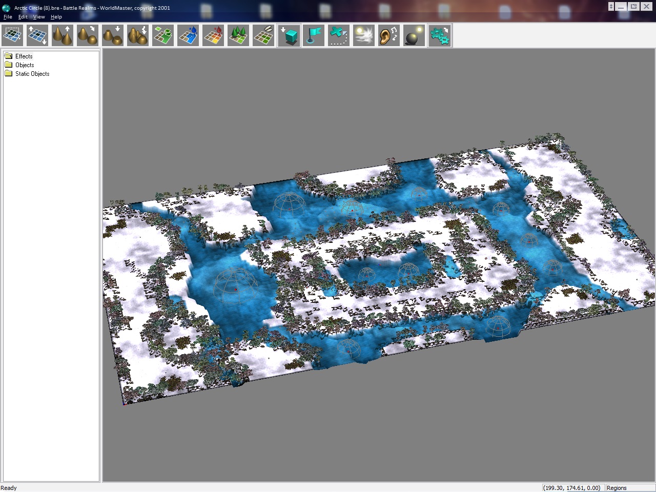Screen dimensions: 656x492
Task: Open the forest trees placement tool
Action: tap(238, 36)
